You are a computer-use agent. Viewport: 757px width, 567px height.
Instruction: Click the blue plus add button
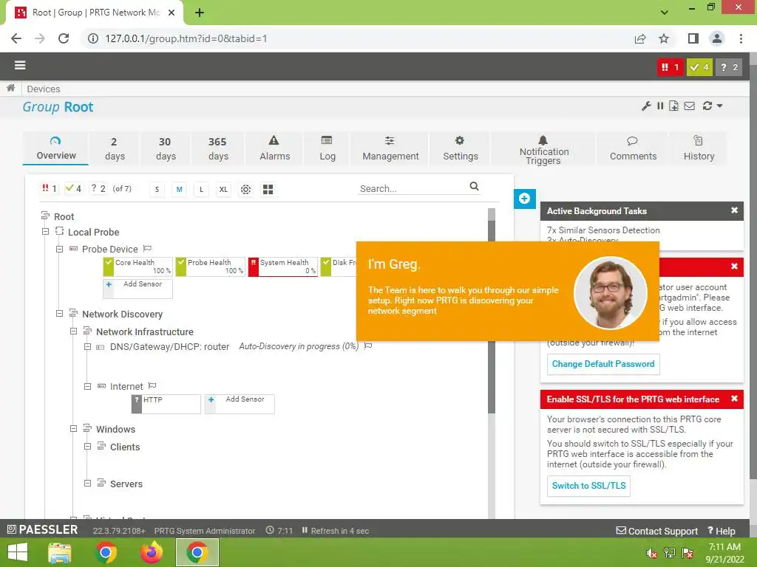[x=524, y=199]
